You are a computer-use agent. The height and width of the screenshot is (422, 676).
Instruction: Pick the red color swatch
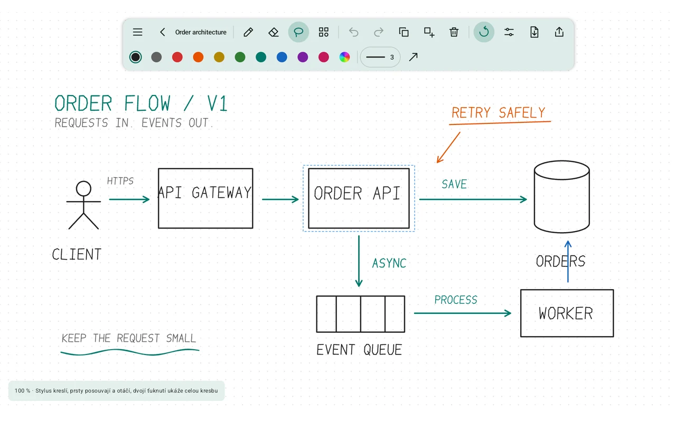click(x=177, y=57)
